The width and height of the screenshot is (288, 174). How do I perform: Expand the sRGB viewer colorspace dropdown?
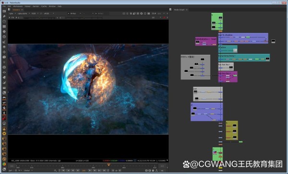point(49,13)
